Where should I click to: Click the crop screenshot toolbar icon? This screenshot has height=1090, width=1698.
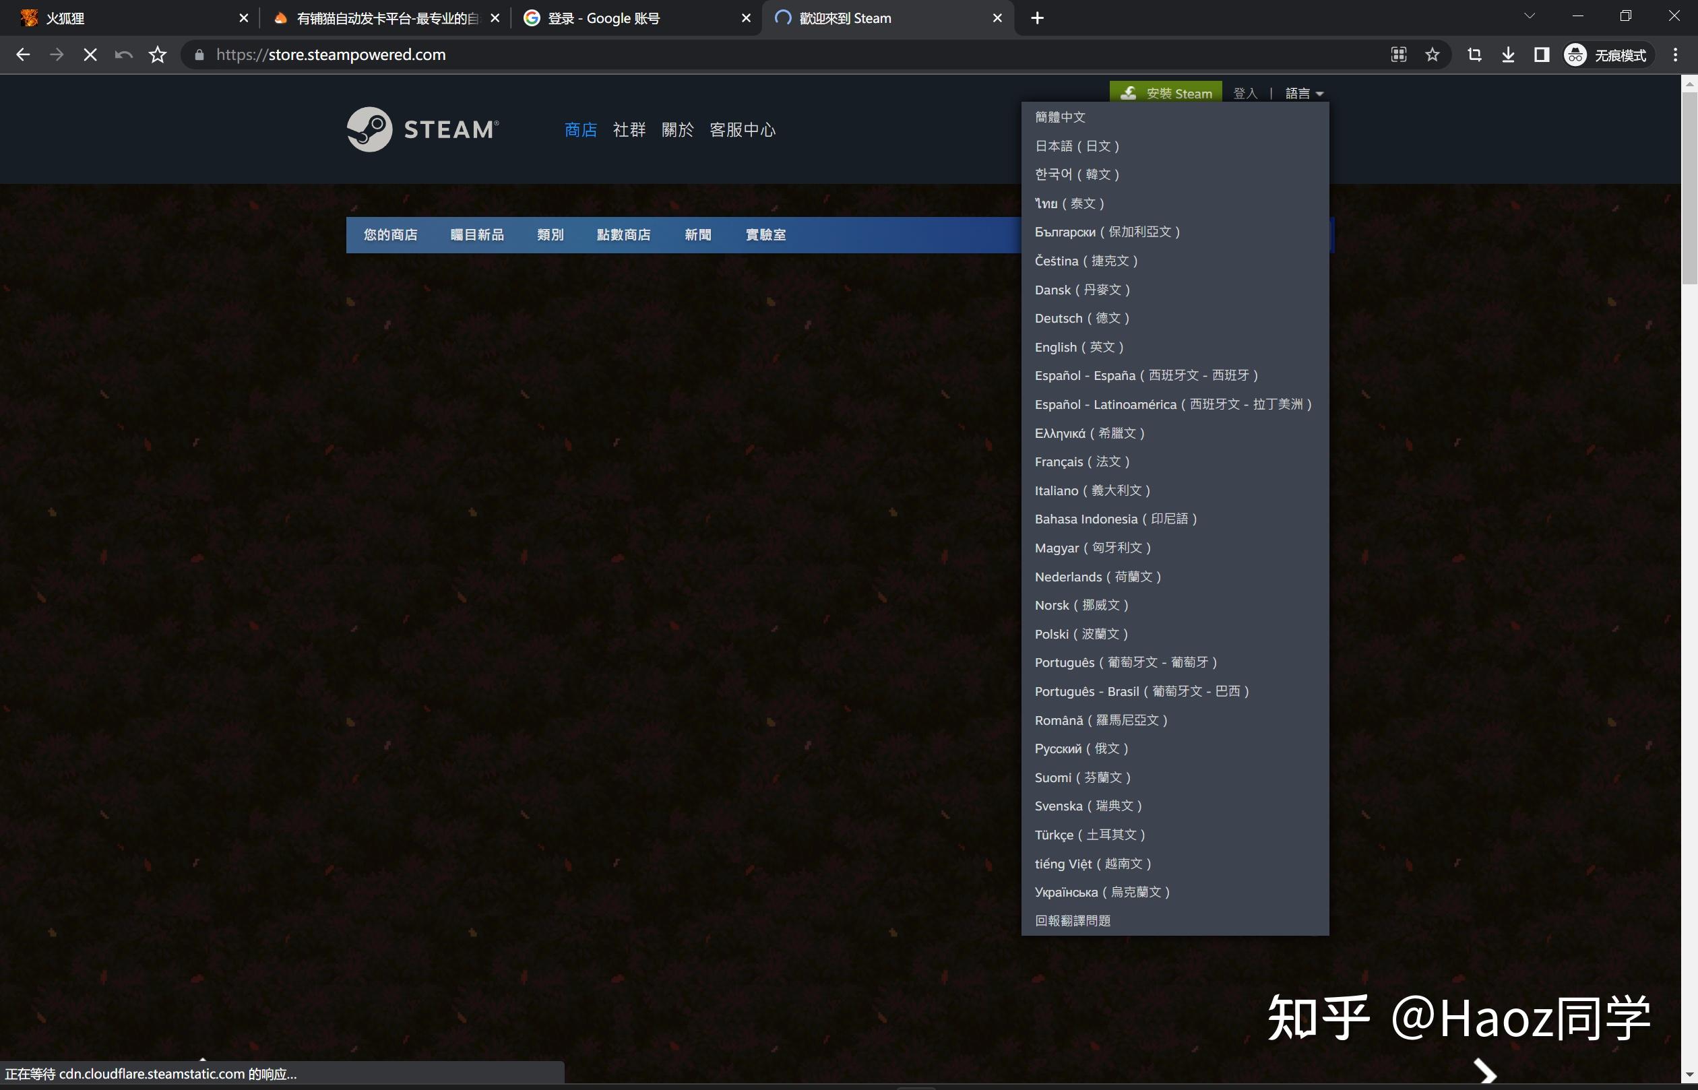tap(1474, 55)
